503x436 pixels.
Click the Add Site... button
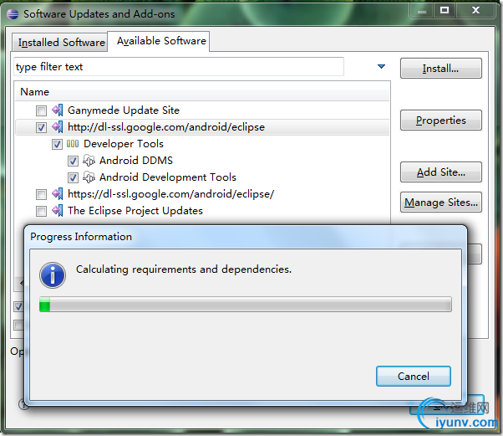pyautogui.click(x=441, y=172)
